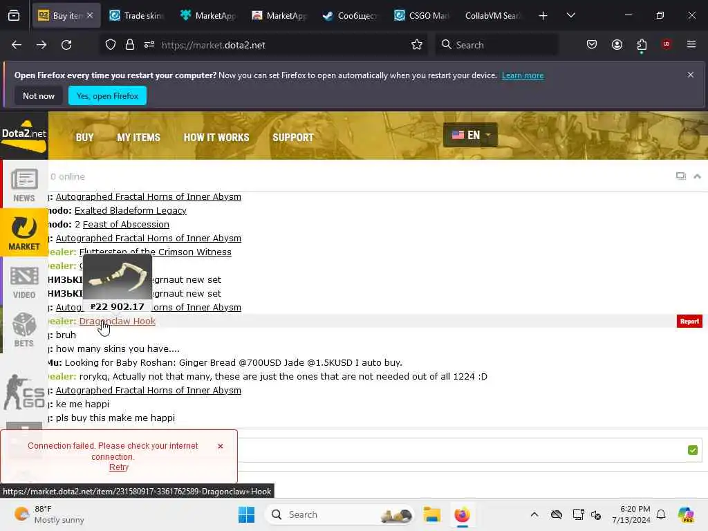This screenshot has height=531, width=708.
Task: Toggle the green checkbox in chat input
Action: [692, 450]
